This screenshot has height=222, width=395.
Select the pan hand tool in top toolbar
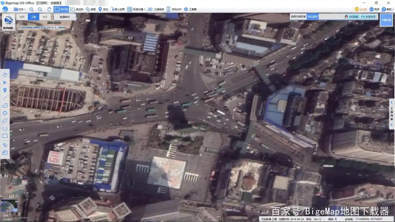[49, 9]
